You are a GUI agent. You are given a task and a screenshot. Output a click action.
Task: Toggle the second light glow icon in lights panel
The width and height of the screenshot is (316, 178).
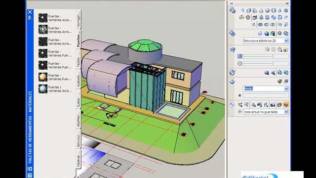pos(274,49)
